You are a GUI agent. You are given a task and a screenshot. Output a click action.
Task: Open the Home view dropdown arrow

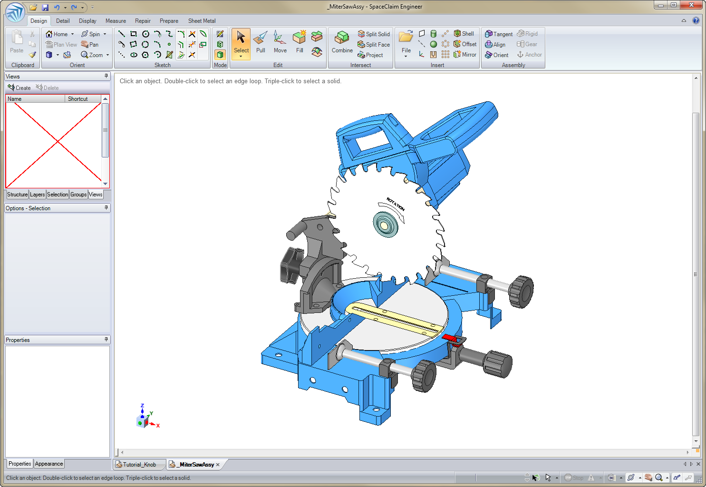coord(73,34)
